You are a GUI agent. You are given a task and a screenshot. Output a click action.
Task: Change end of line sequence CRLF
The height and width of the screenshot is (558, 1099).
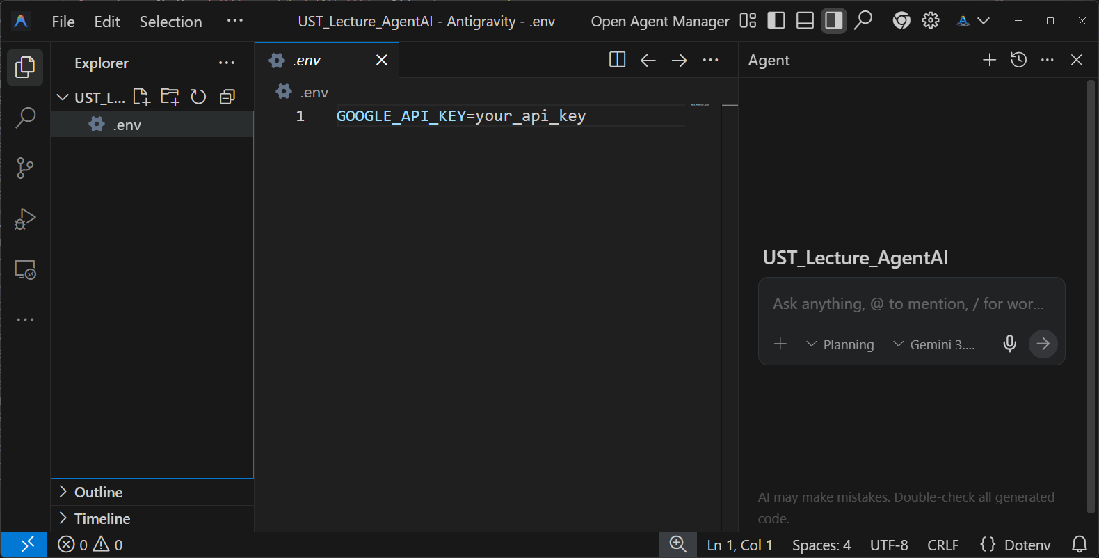pos(943,545)
